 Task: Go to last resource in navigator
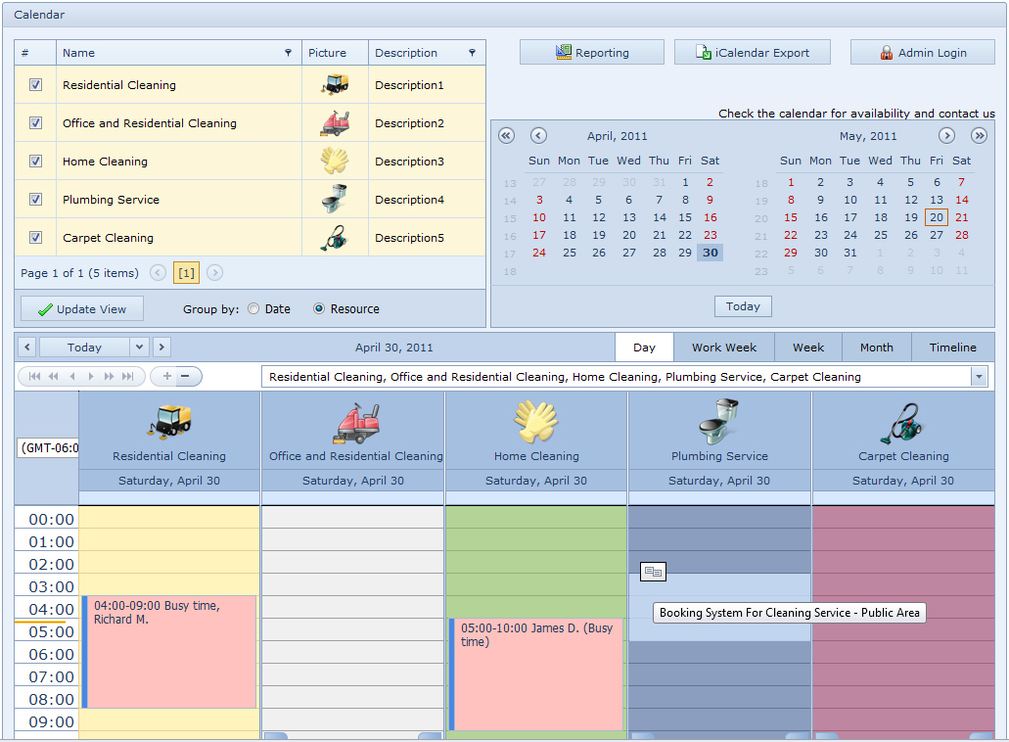tap(128, 377)
